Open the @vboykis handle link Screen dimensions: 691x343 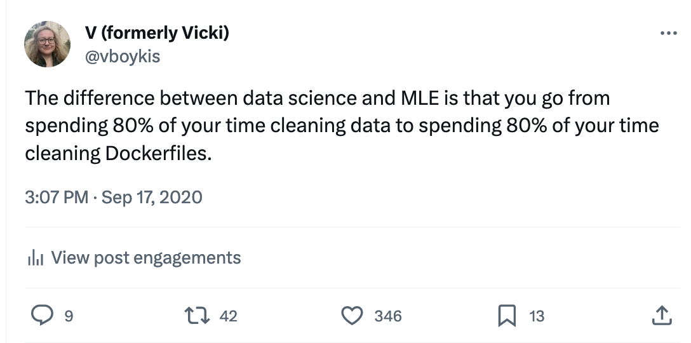coord(122,56)
